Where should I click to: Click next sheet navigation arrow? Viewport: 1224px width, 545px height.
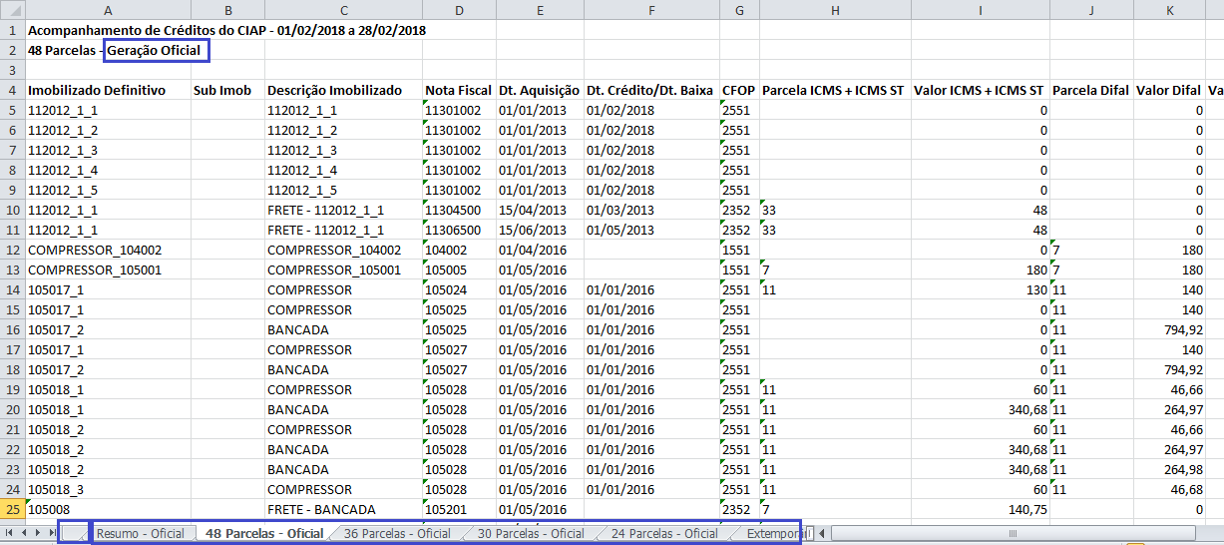click(38, 534)
